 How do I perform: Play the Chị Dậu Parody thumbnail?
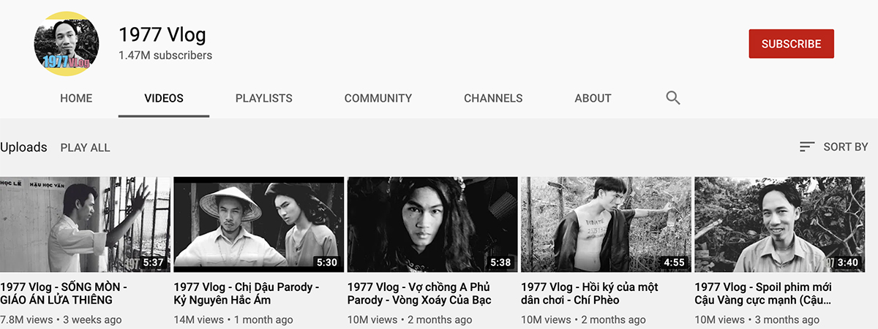pos(258,224)
